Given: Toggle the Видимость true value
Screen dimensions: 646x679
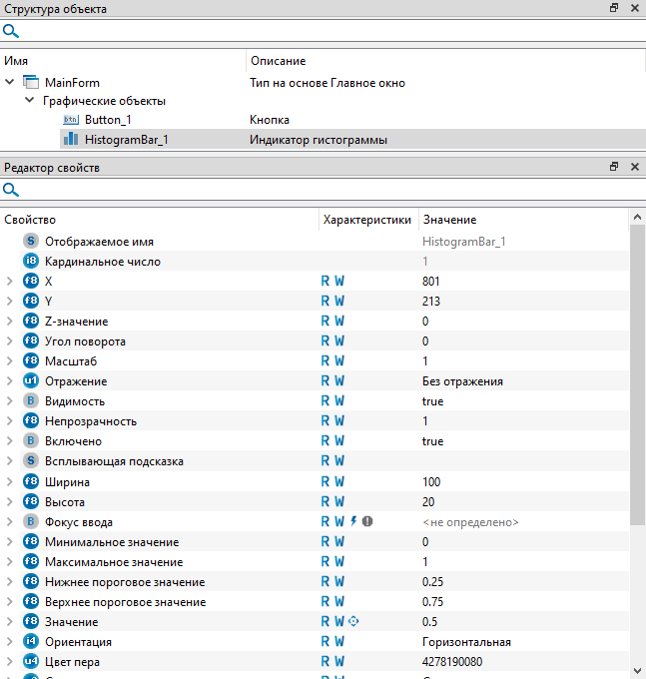Looking at the screenshot, I should pyautogui.click(x=433, y=401).
